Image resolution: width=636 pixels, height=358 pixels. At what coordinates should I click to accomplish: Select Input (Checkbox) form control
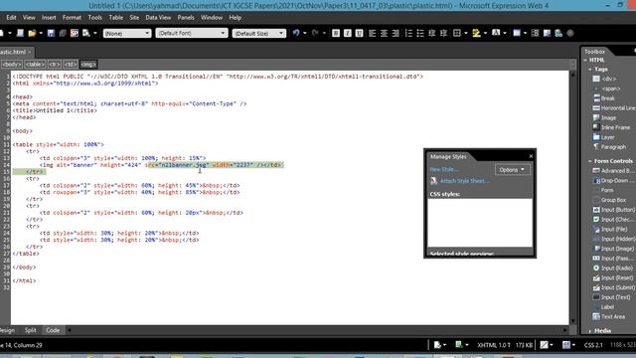[614, 220]
